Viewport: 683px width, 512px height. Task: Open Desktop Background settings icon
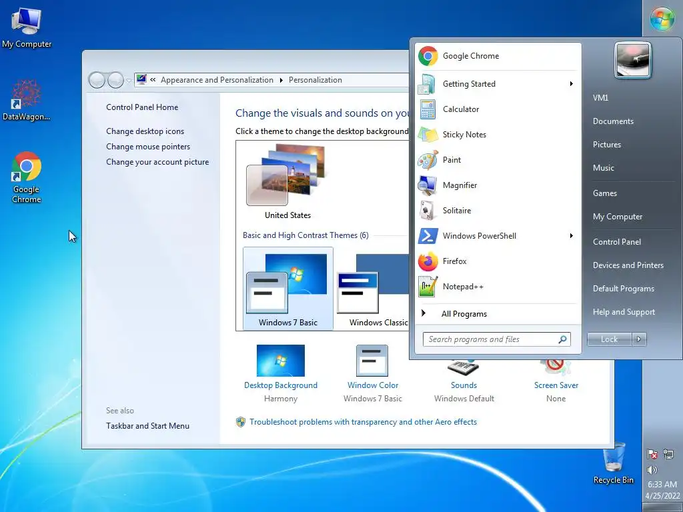click(281, 361)
